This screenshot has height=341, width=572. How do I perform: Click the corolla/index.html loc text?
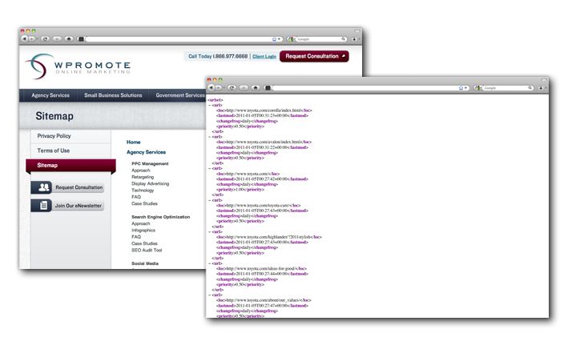pos(264,110)
